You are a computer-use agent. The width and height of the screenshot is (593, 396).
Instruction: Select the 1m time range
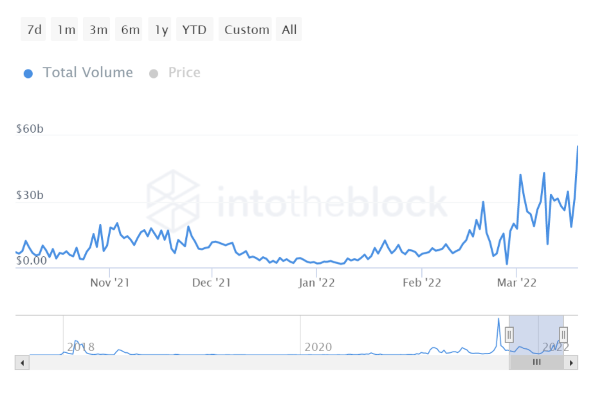pos(66,30)
